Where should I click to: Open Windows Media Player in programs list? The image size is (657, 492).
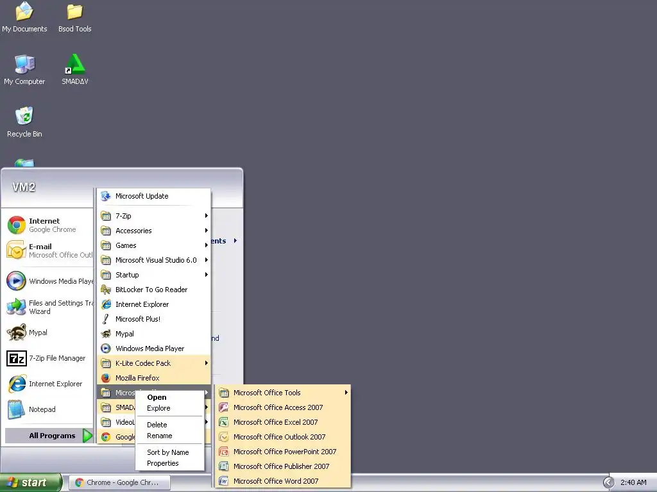154,348
